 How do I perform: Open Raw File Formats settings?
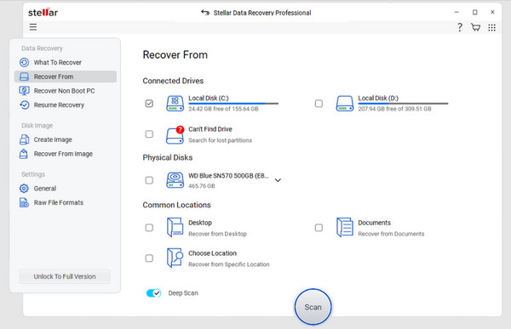coord(66,202)
